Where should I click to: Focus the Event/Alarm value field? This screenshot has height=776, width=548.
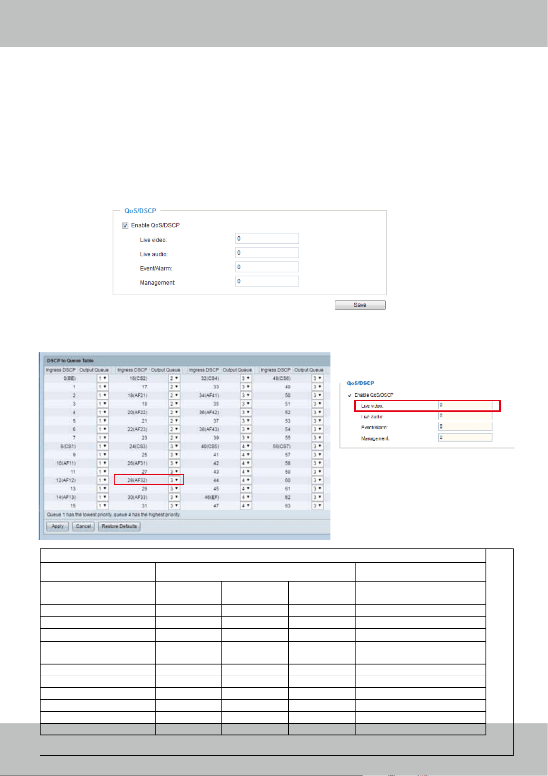tap(267, 267)
